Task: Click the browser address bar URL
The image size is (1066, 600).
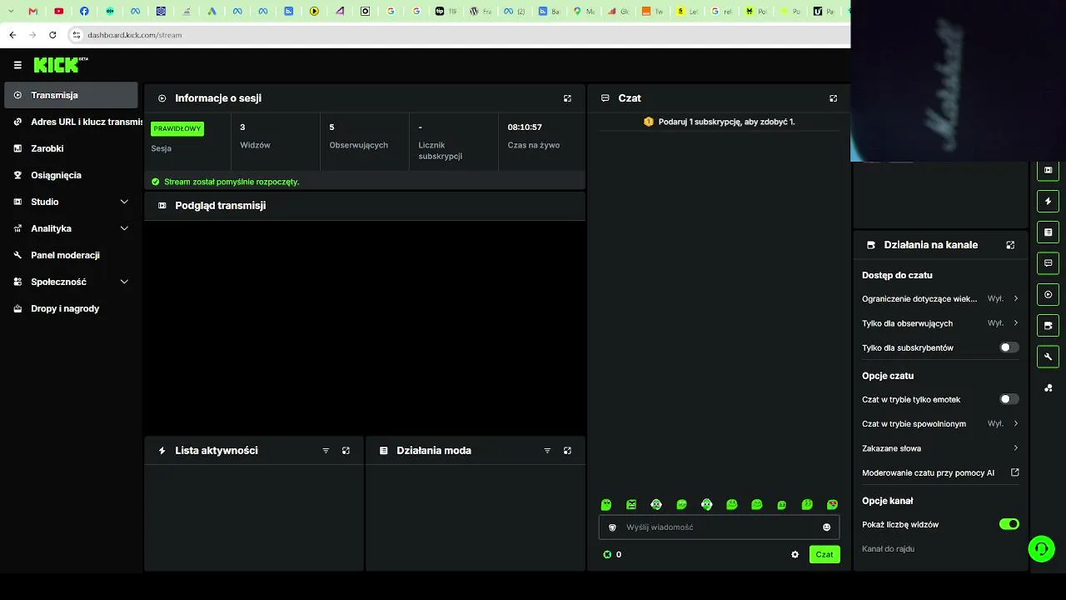Action: click(134, 35)
